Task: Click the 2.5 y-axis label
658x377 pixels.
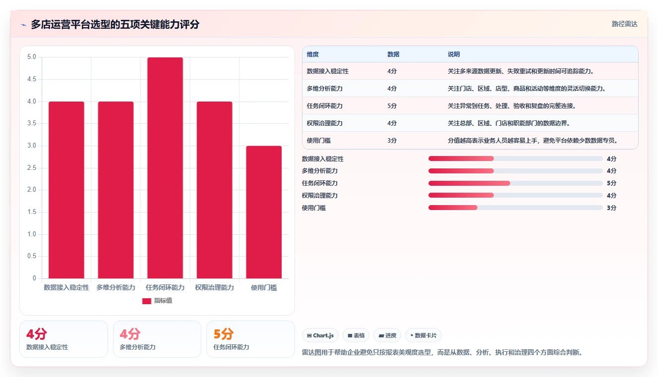Action: (32, 168)
